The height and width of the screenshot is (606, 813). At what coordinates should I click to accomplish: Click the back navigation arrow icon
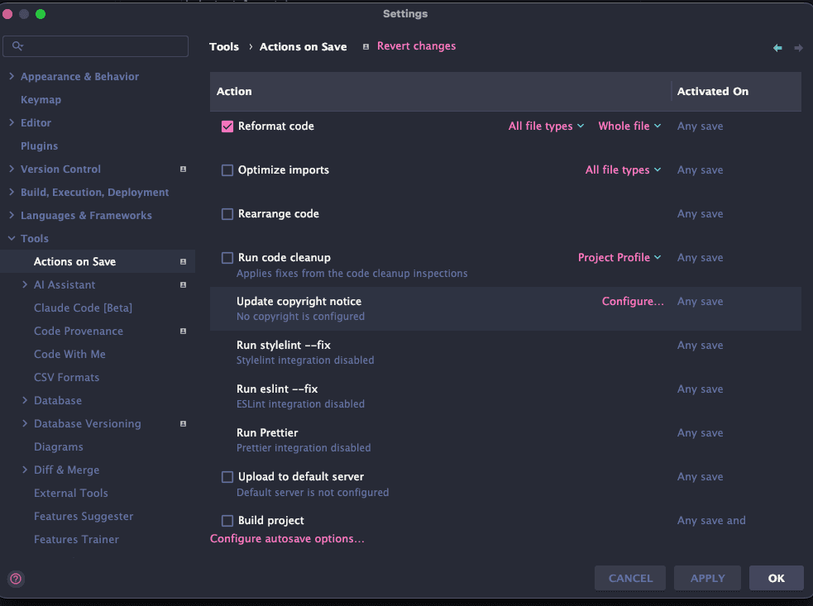pyautogui.click(x=777, y=48)
